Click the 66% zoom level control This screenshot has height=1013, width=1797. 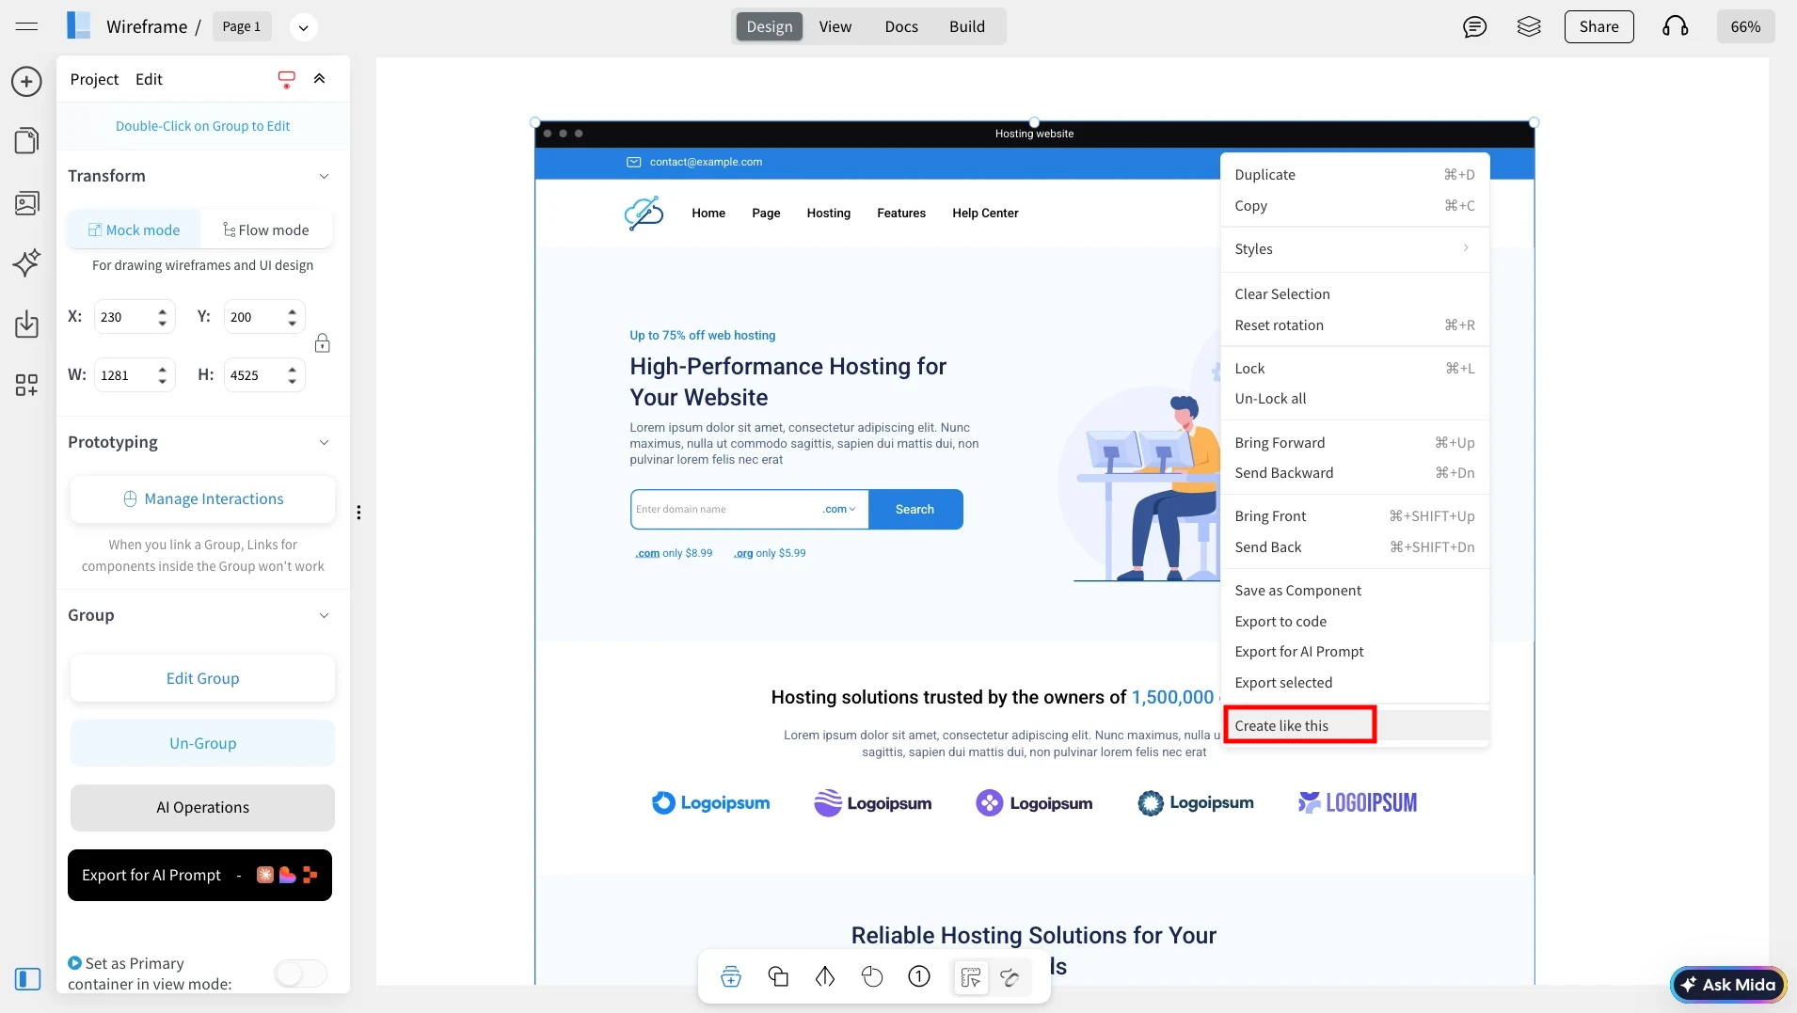tap(1745, 26)
